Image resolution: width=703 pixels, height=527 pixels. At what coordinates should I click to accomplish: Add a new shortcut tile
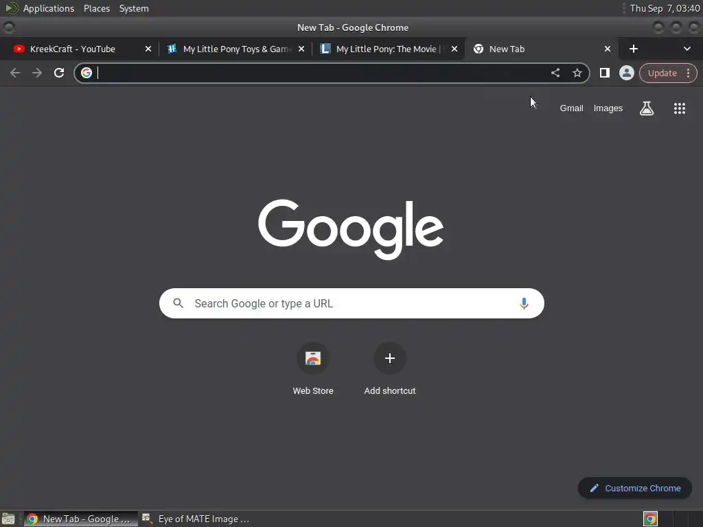pyautogui.click(x=390, y=368)
